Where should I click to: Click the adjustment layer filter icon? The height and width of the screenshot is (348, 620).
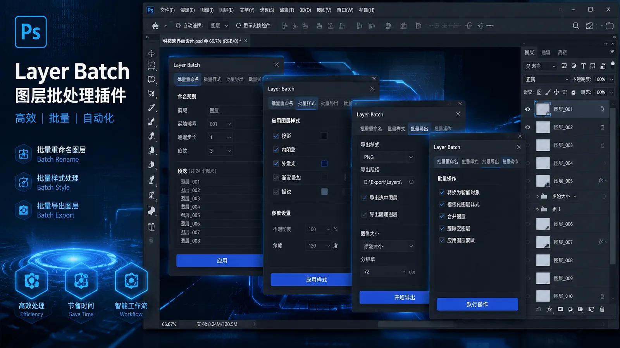coord(573,66)
